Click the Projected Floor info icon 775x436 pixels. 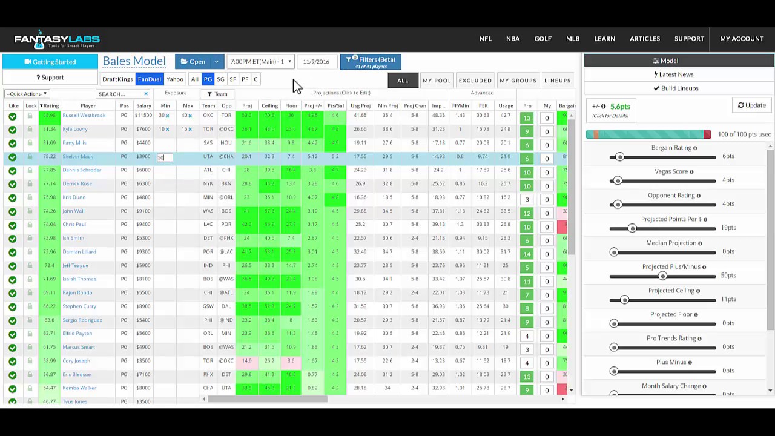pyautogui.click(x=696, y=315)
